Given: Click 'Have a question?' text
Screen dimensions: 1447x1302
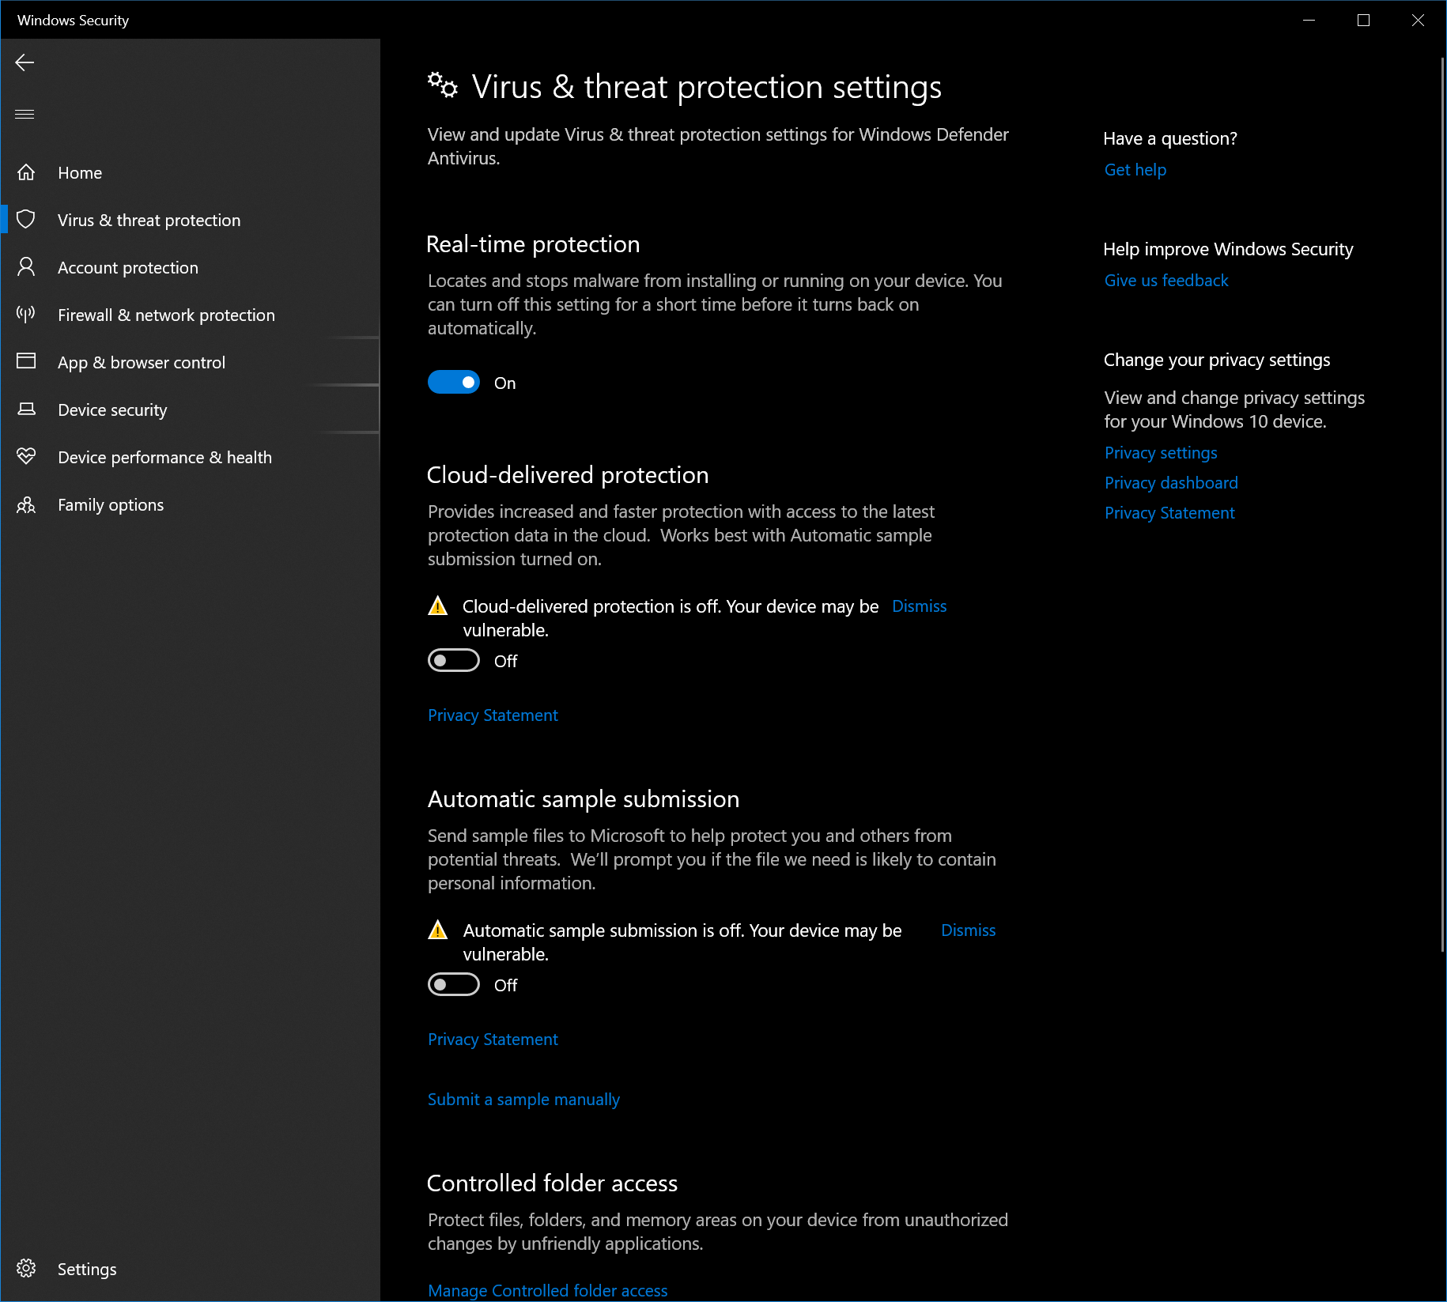Looking at the screenshot, I should (x=1170, y=138).
